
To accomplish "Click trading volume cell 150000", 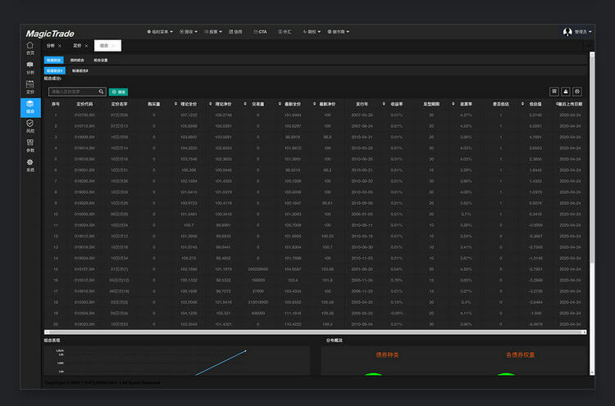I will point(257,280).
